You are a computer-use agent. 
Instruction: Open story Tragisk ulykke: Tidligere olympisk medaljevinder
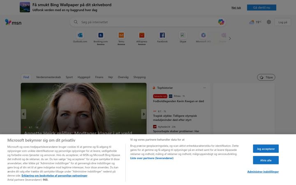(175, 118)
